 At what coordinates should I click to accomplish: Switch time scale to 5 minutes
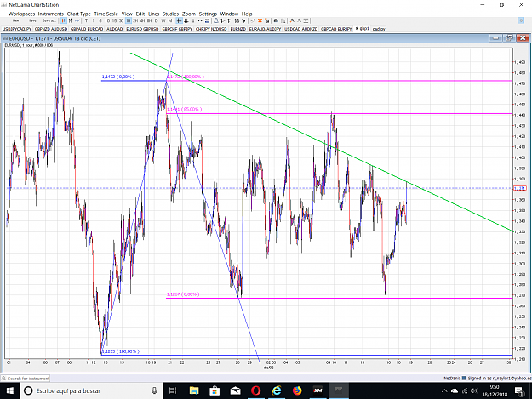(x=100, y=20)
